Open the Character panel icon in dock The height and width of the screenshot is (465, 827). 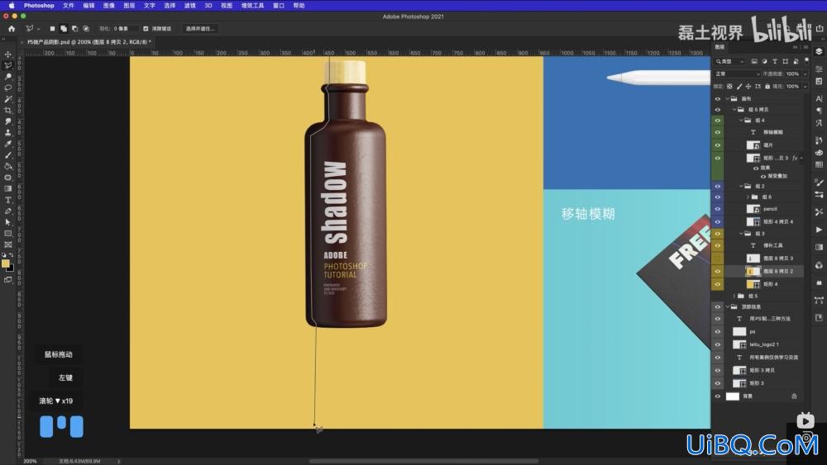pyautogui.click(x=819, y=98)
